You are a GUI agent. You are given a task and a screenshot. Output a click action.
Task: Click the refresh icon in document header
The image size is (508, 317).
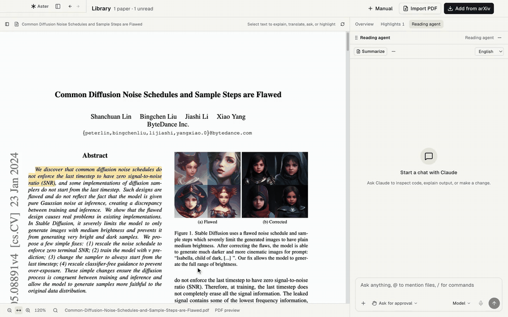coord(342,24)
